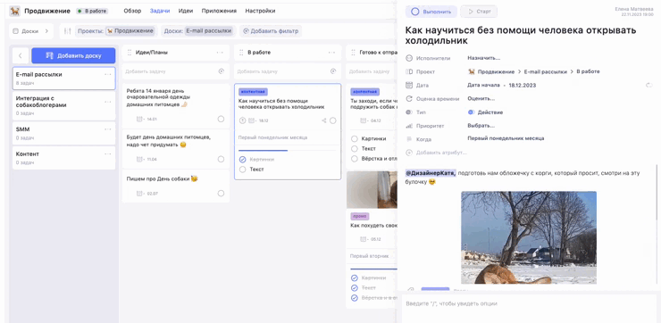Check Текст subtask in the холодильник card
Image resolution: width=661 pixels, height=323 pixels.
pos(242,170)
